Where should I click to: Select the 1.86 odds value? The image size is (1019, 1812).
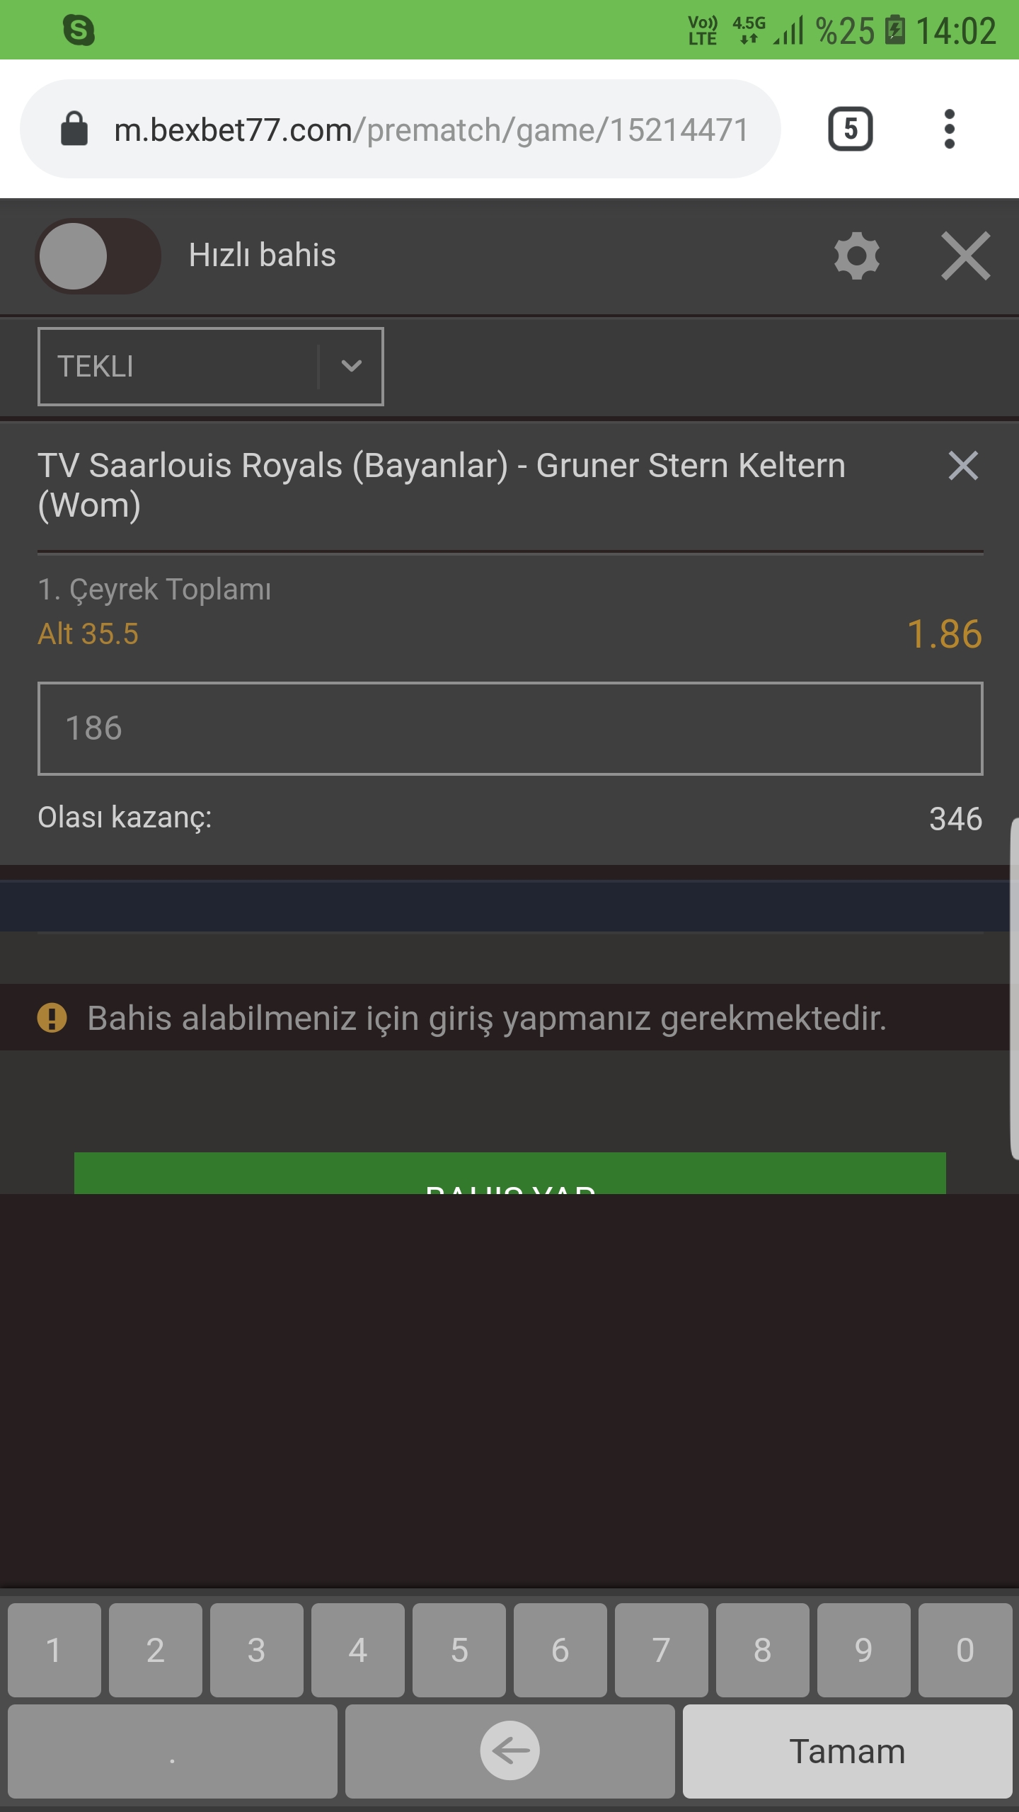click(945, 633)
